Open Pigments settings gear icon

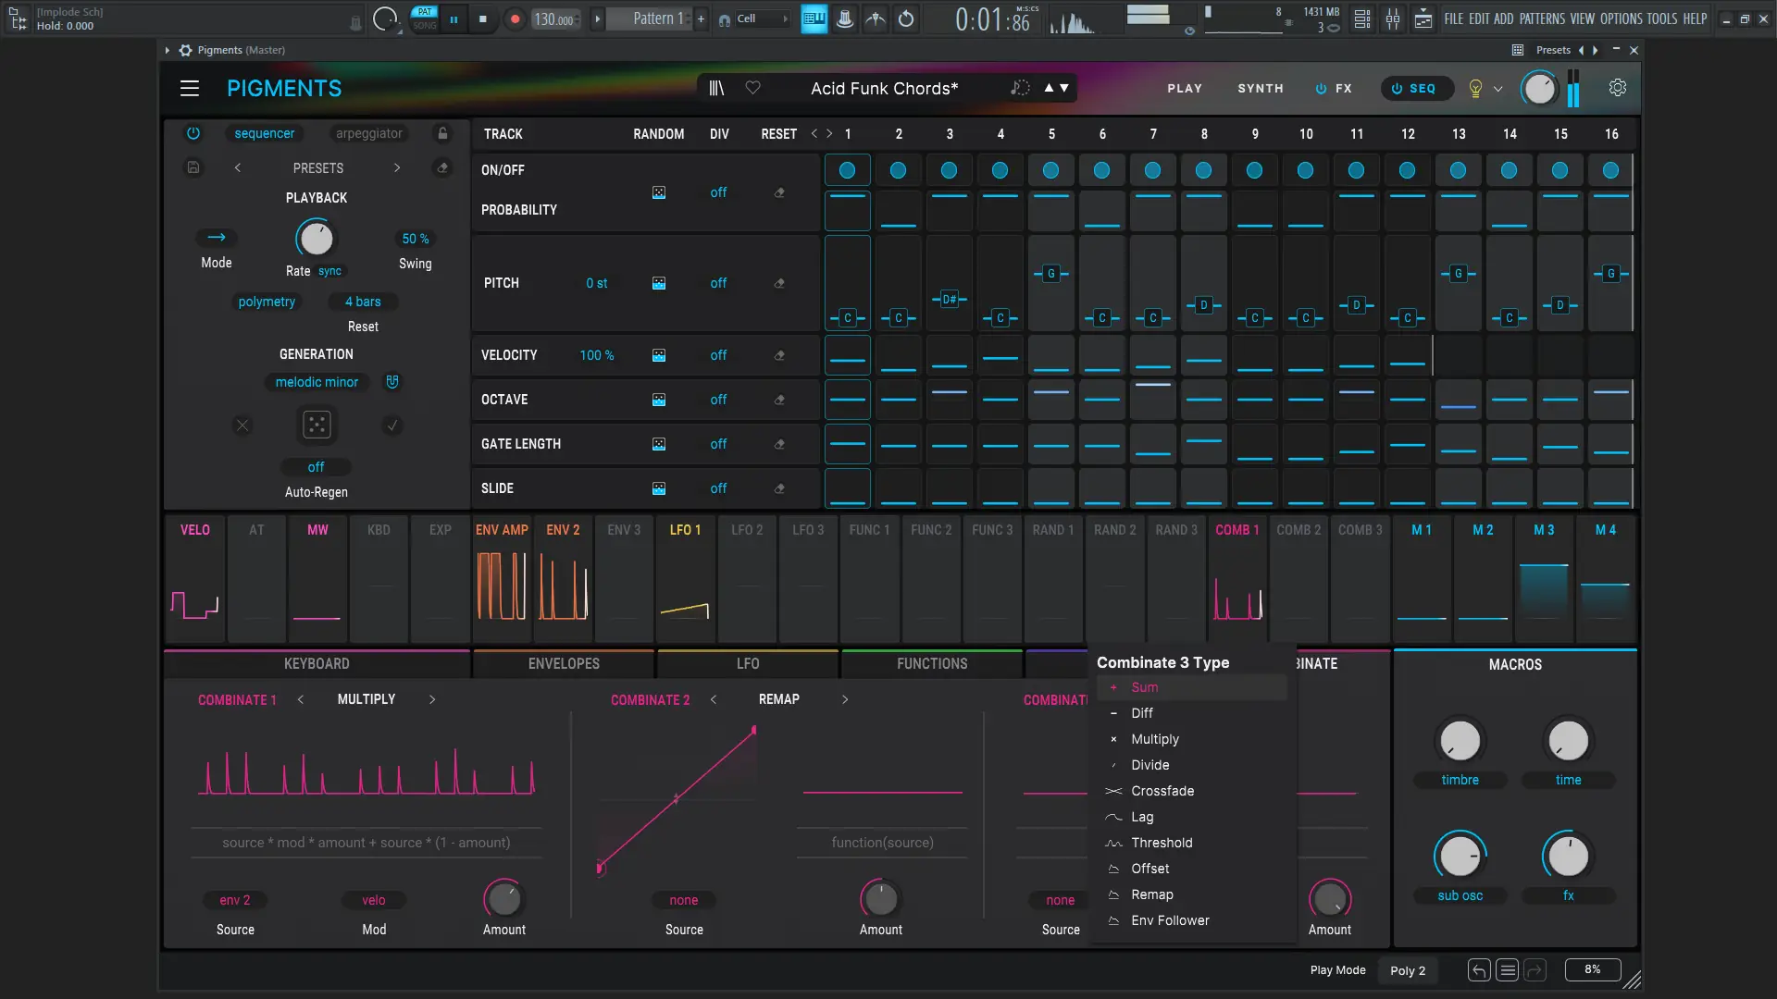1617,88
